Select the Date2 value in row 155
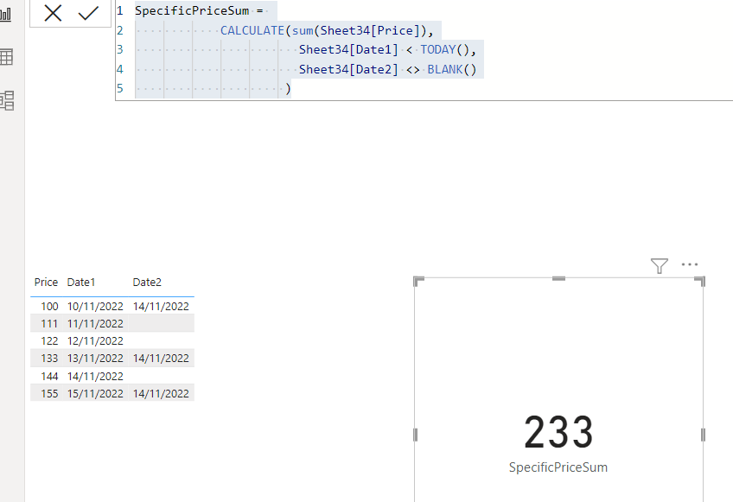 (x=161, y=393)
